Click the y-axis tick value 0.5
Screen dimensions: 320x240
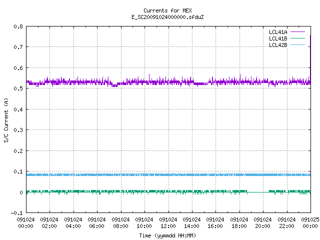coord(18,88)
